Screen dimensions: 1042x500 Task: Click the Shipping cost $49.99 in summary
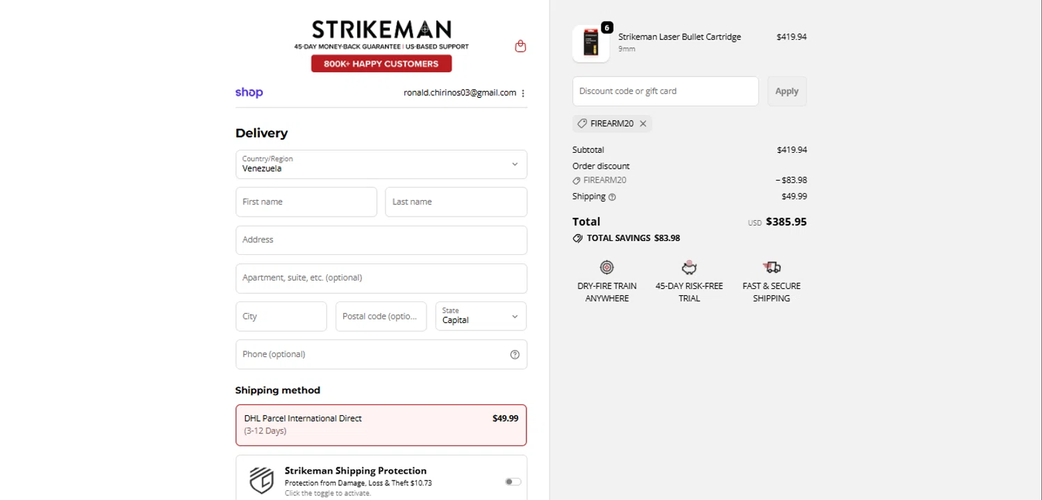(794, 197)
